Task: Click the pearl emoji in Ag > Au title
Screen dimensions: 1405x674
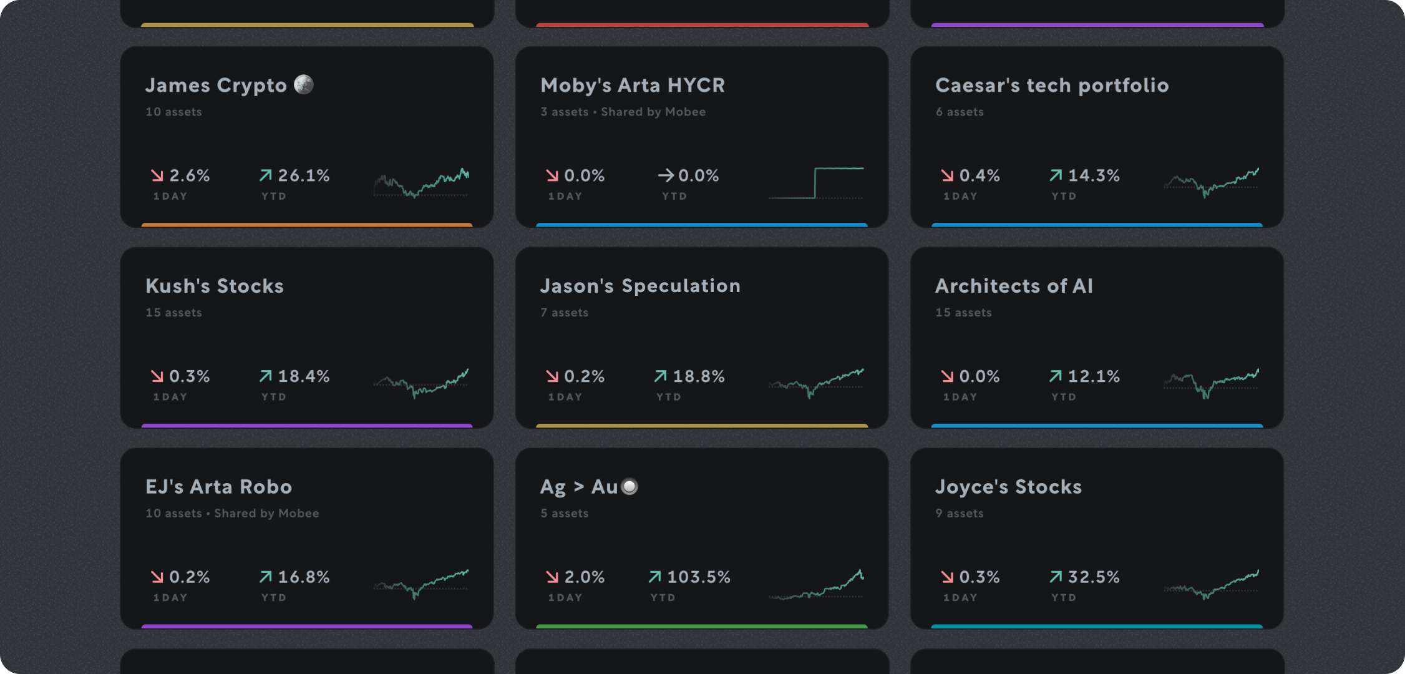Action: coord(628,486)
